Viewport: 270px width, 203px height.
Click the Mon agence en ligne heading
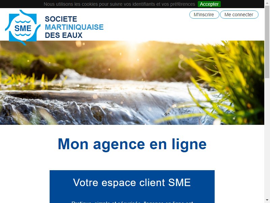(x=132, y=144)
